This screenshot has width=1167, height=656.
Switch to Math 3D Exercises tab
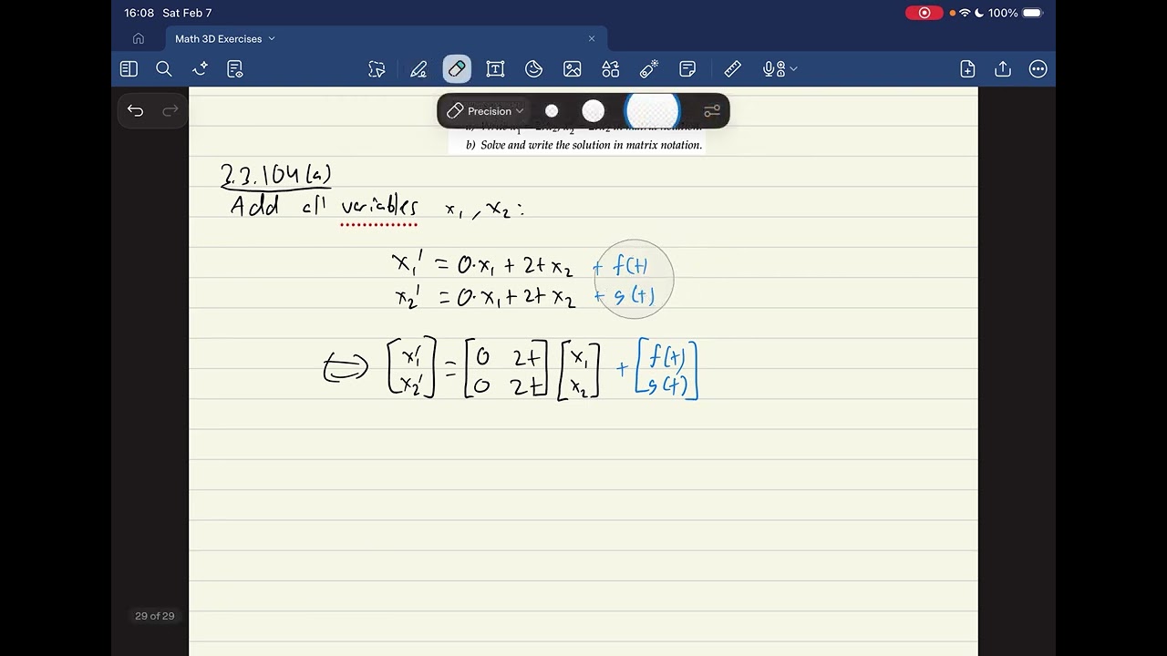click(386, 38)
